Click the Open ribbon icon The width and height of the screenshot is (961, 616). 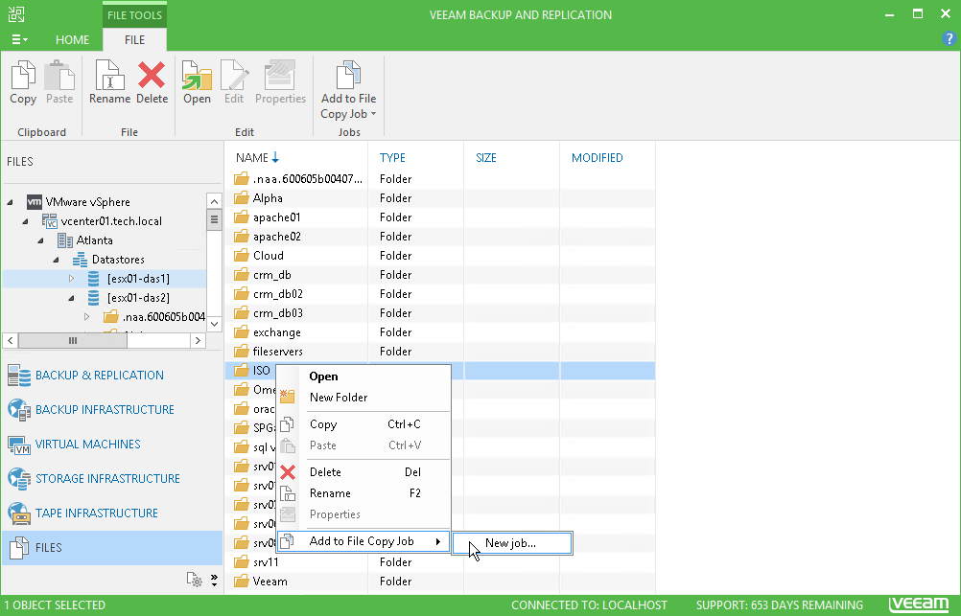[197, 76]
